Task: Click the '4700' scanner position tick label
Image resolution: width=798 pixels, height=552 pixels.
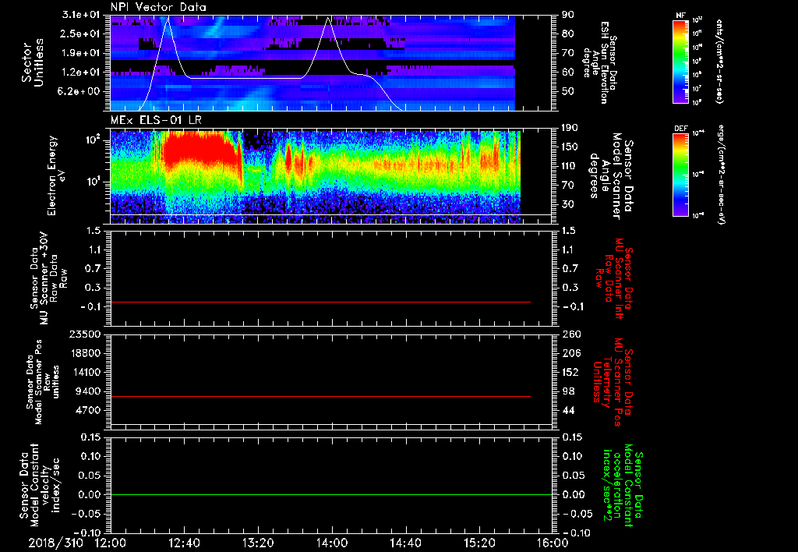Action: click(x=88, y=410)
